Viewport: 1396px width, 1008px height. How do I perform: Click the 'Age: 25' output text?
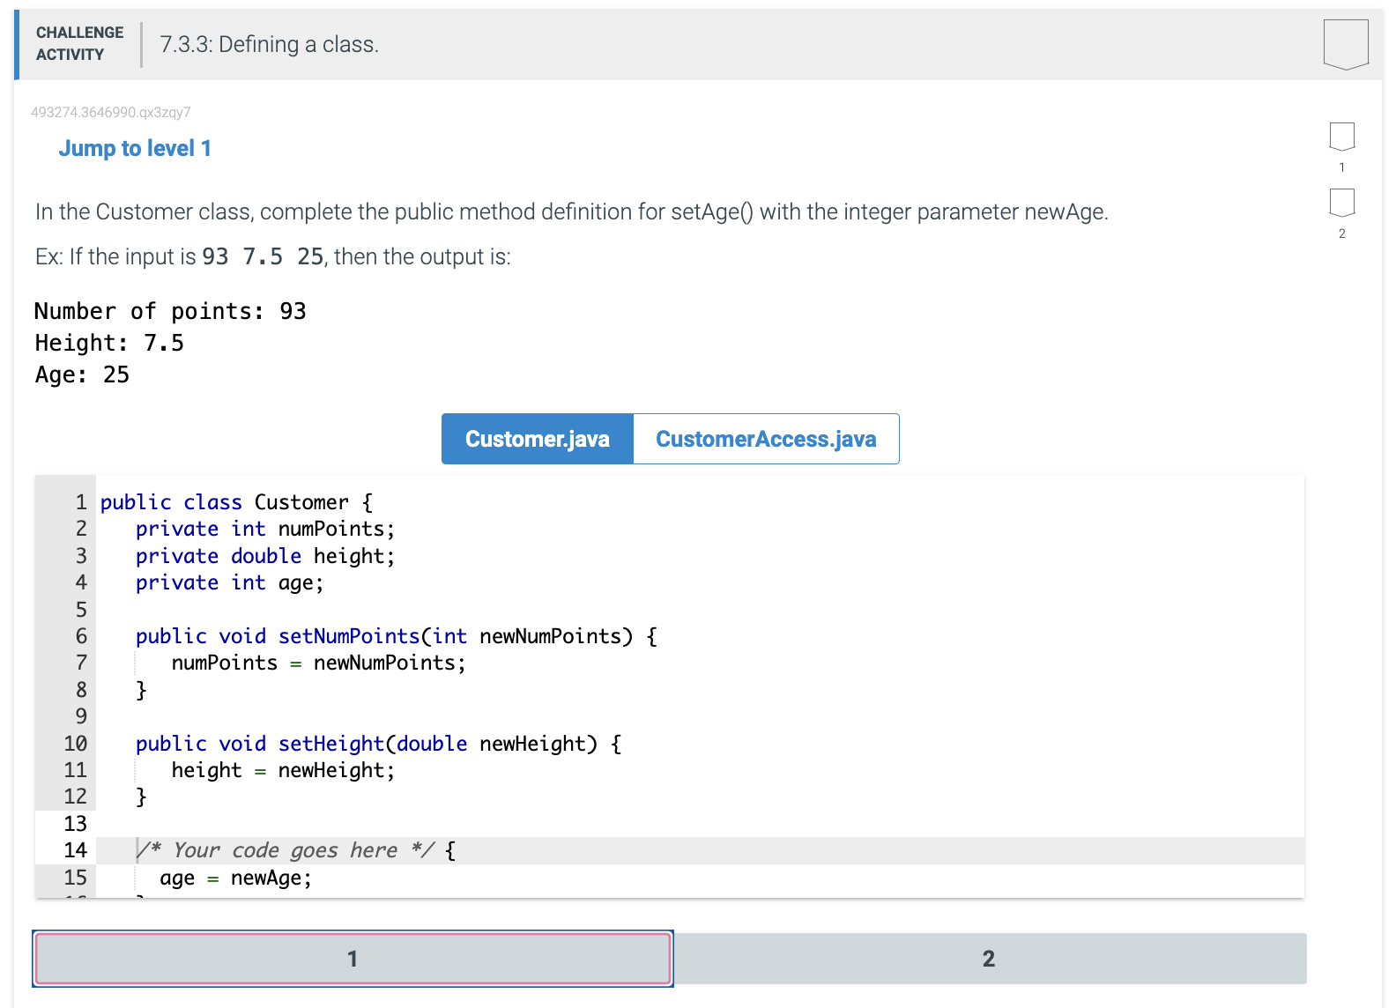[82, 374]
